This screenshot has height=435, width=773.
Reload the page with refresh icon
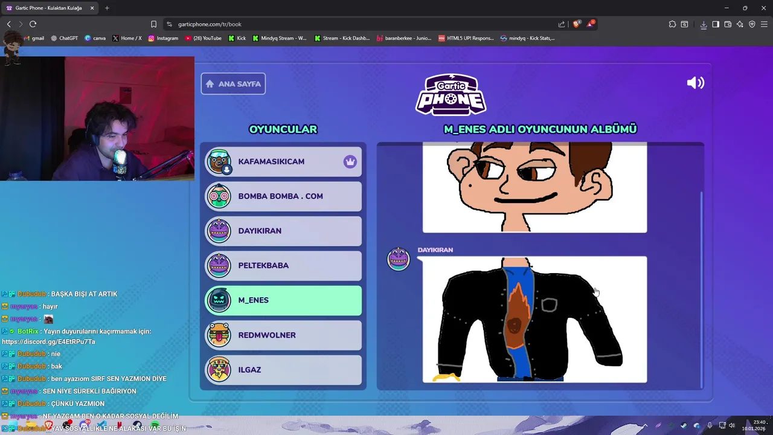(x=33, y=24)
